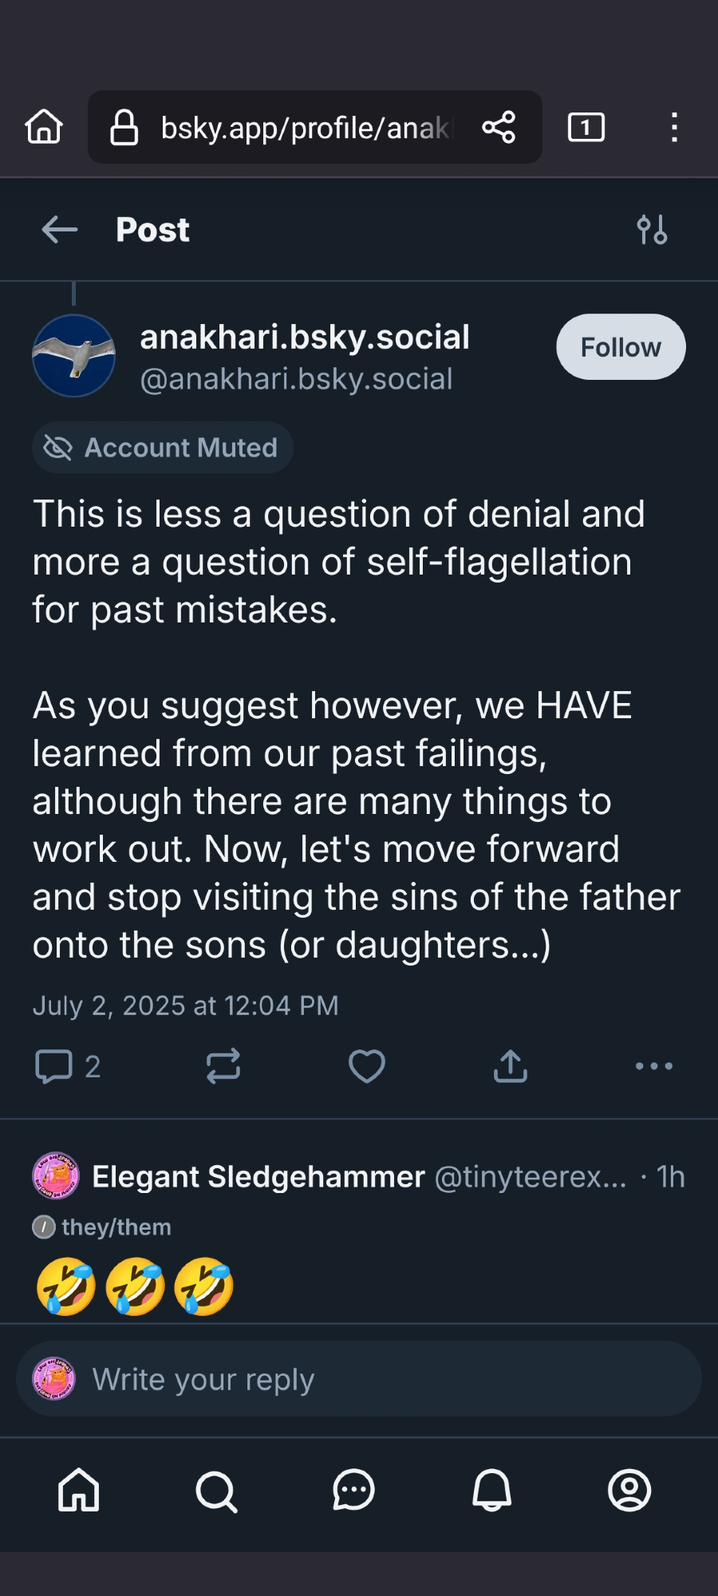Share page via browser share icon

(x=499, y=127)
